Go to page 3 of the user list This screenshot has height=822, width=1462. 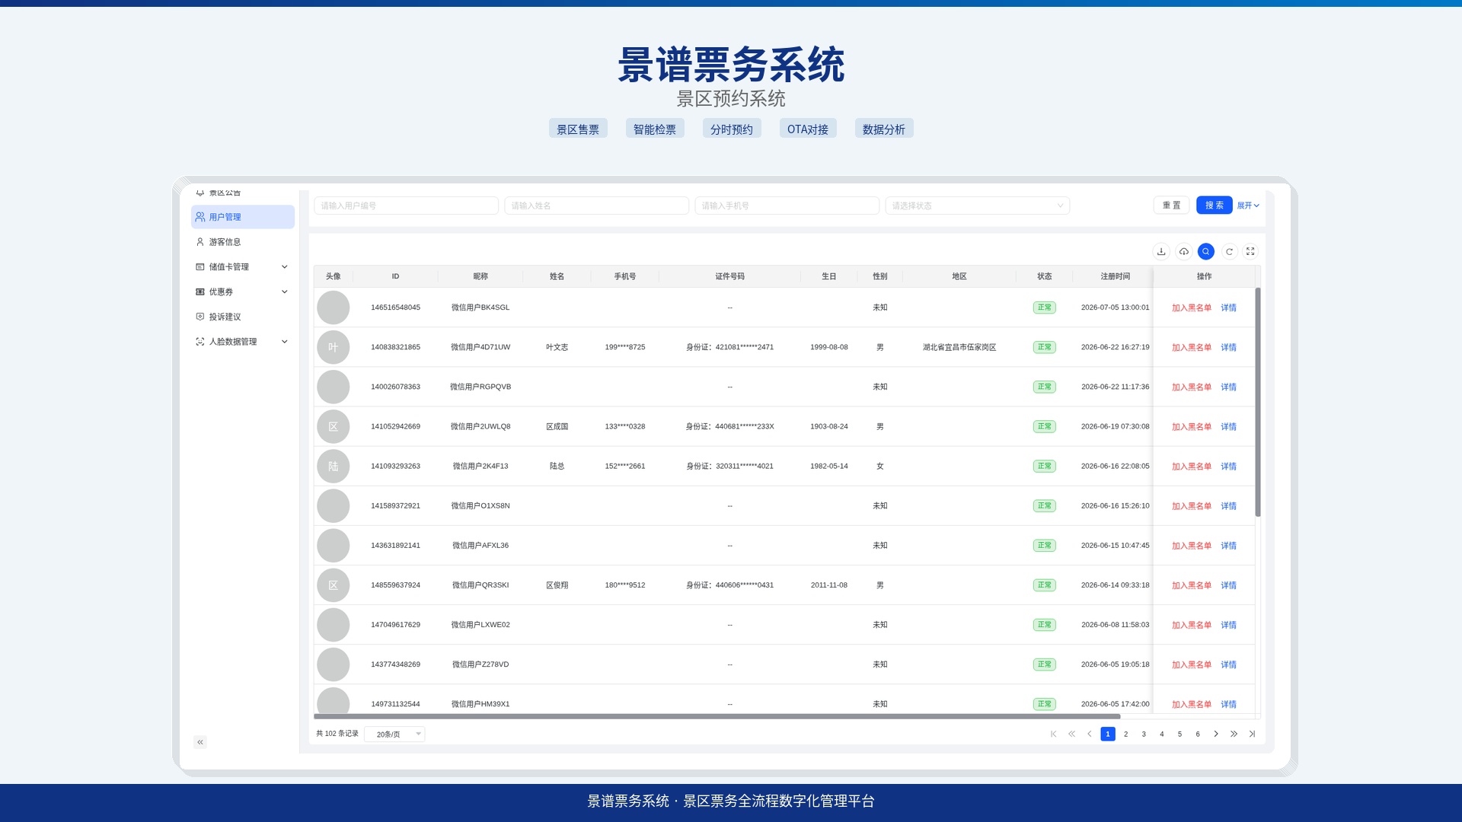1144,734
